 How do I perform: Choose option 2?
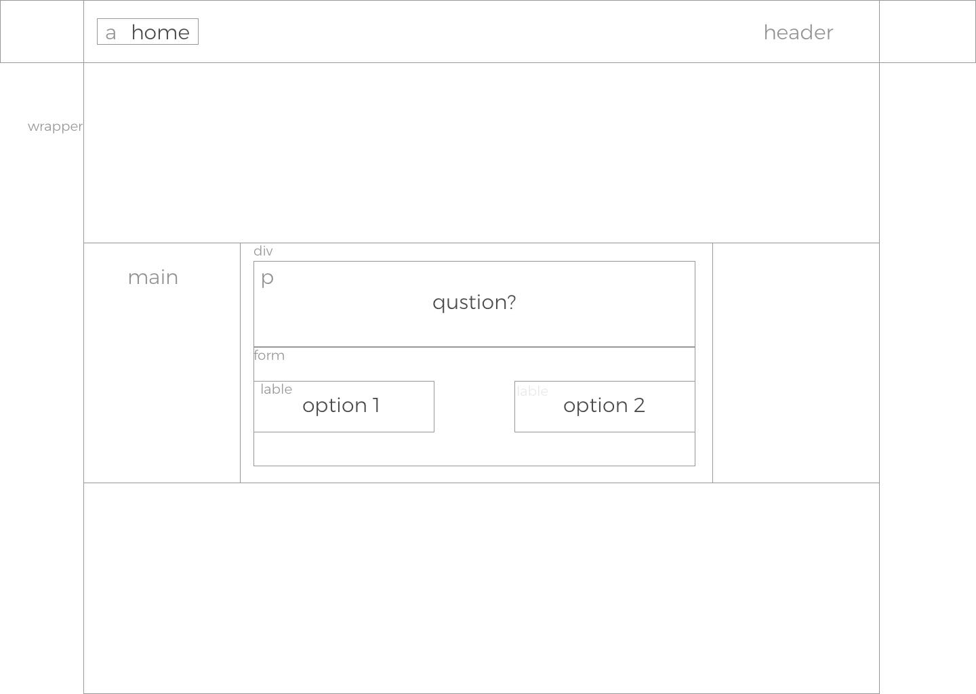coord(605,407)
